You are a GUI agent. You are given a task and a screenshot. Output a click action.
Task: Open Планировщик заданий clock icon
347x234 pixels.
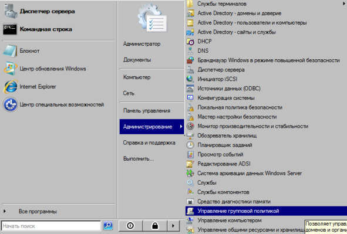point(190,145)
